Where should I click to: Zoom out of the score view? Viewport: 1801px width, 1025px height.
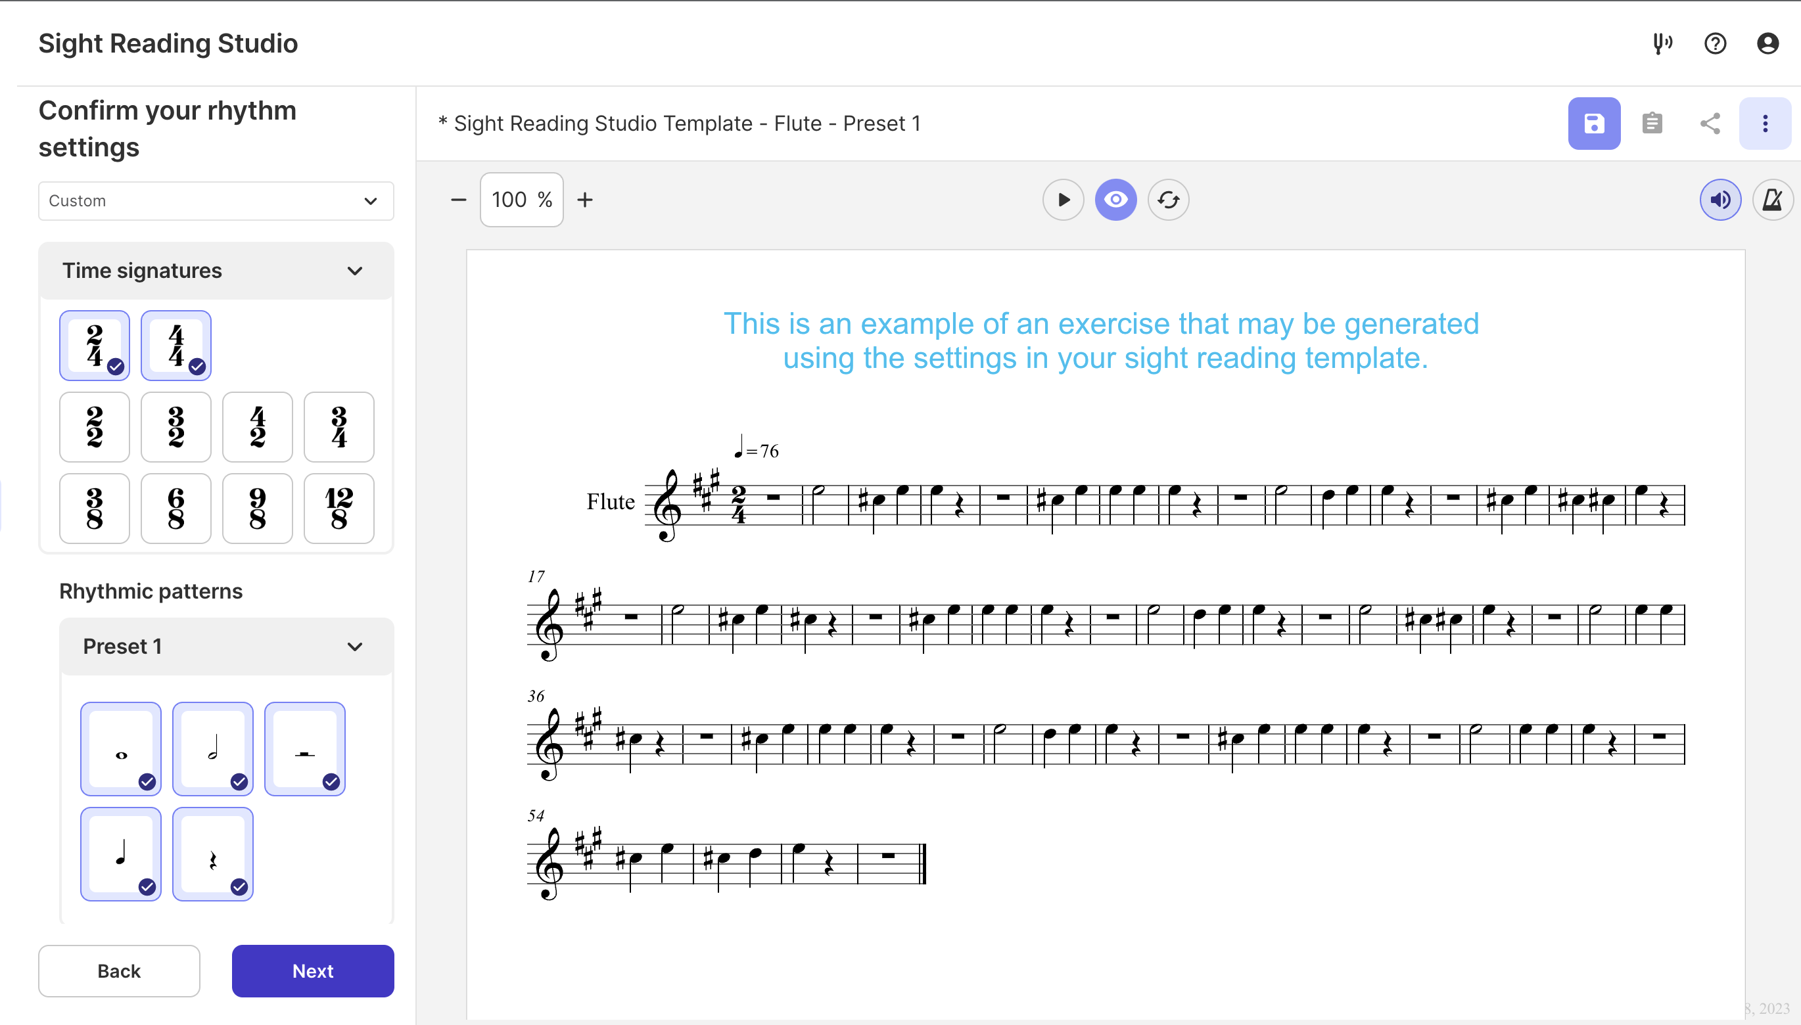pos(458,199)
